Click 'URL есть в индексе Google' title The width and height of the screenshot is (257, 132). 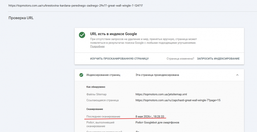click(113, 34)
